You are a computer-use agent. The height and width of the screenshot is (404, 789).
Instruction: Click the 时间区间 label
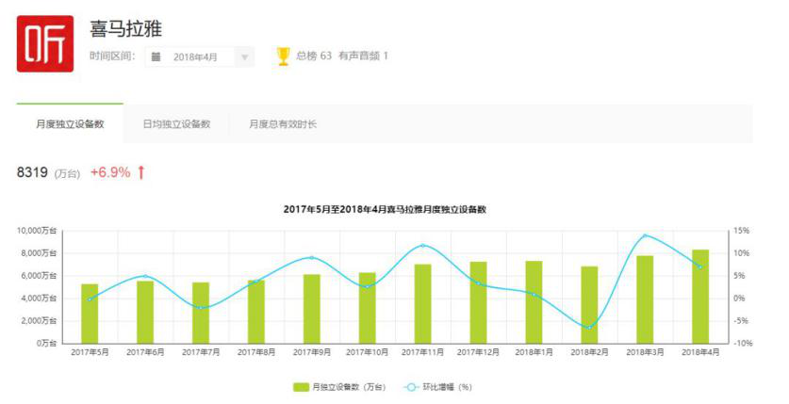112,56
